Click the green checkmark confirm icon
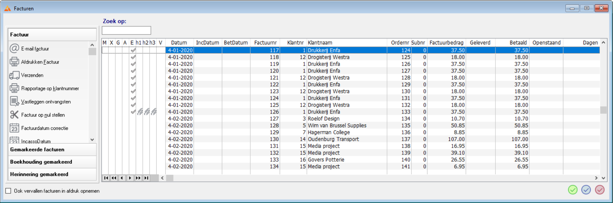 pos(573,190)
